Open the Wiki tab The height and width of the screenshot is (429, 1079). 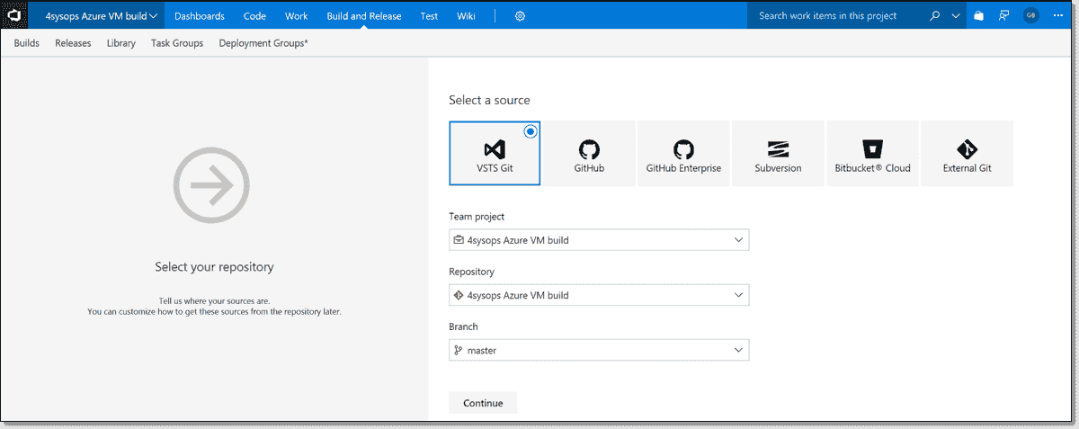tap(466, 16)
